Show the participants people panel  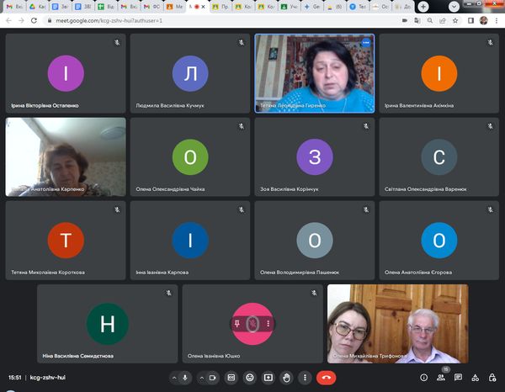pyautogui.click(x=441, y=378)
